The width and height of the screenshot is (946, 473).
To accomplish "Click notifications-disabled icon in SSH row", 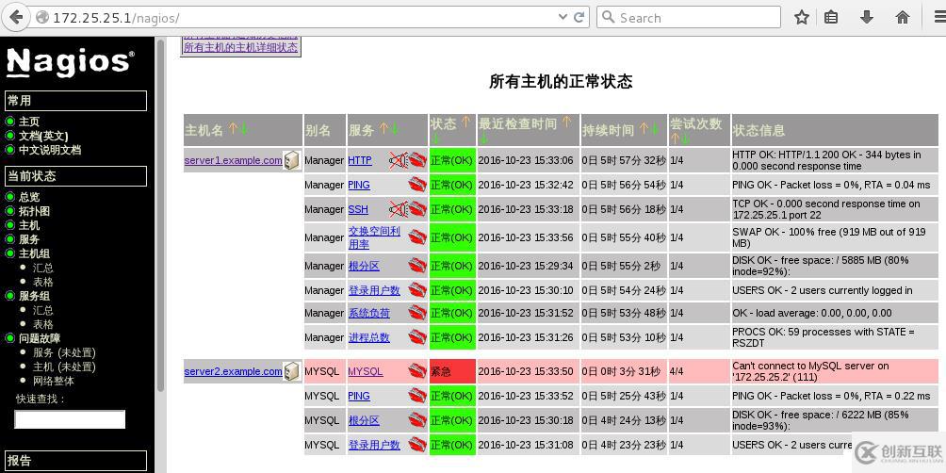I will coord(399,209).
